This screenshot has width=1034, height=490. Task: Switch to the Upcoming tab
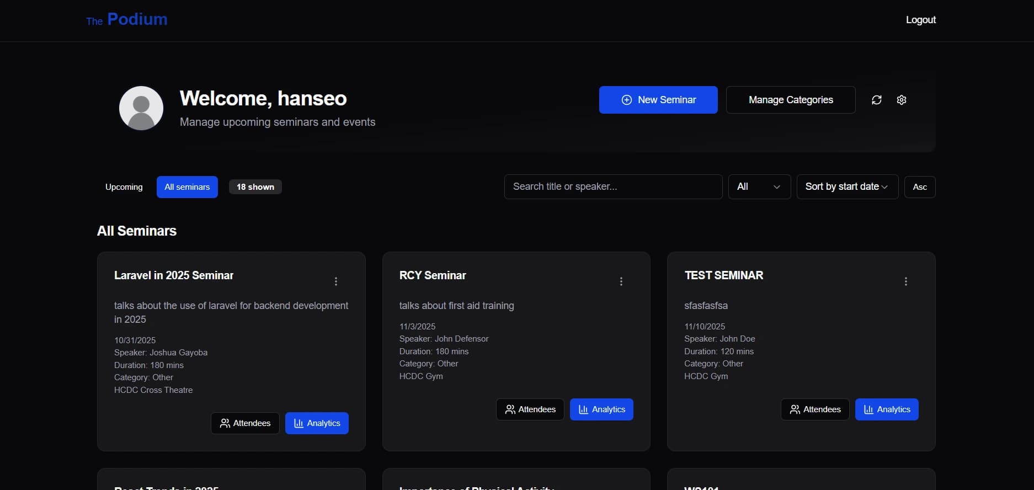click(124, 187)
